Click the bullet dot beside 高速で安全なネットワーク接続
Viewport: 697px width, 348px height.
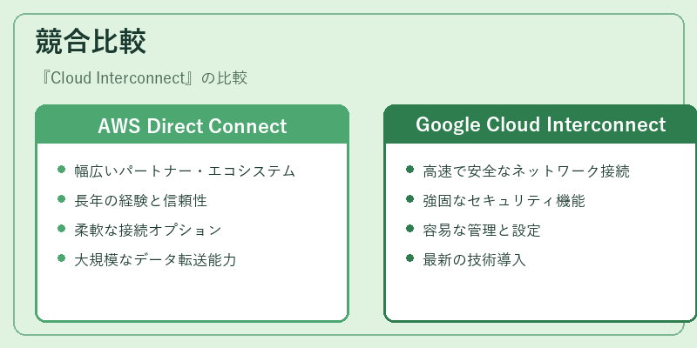coord(409,170)
